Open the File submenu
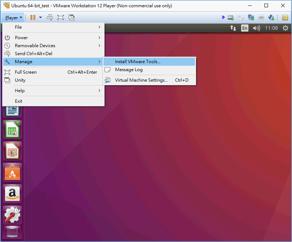This screenshot has width=292, height=242. (53, 27)
